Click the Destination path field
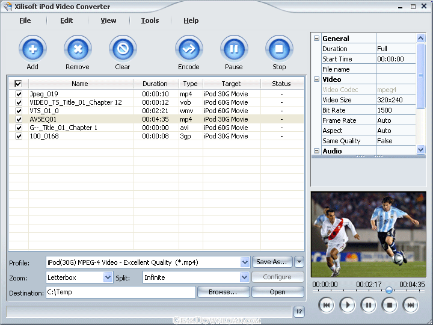Screen dimensions: 433x325 (121, 292)
